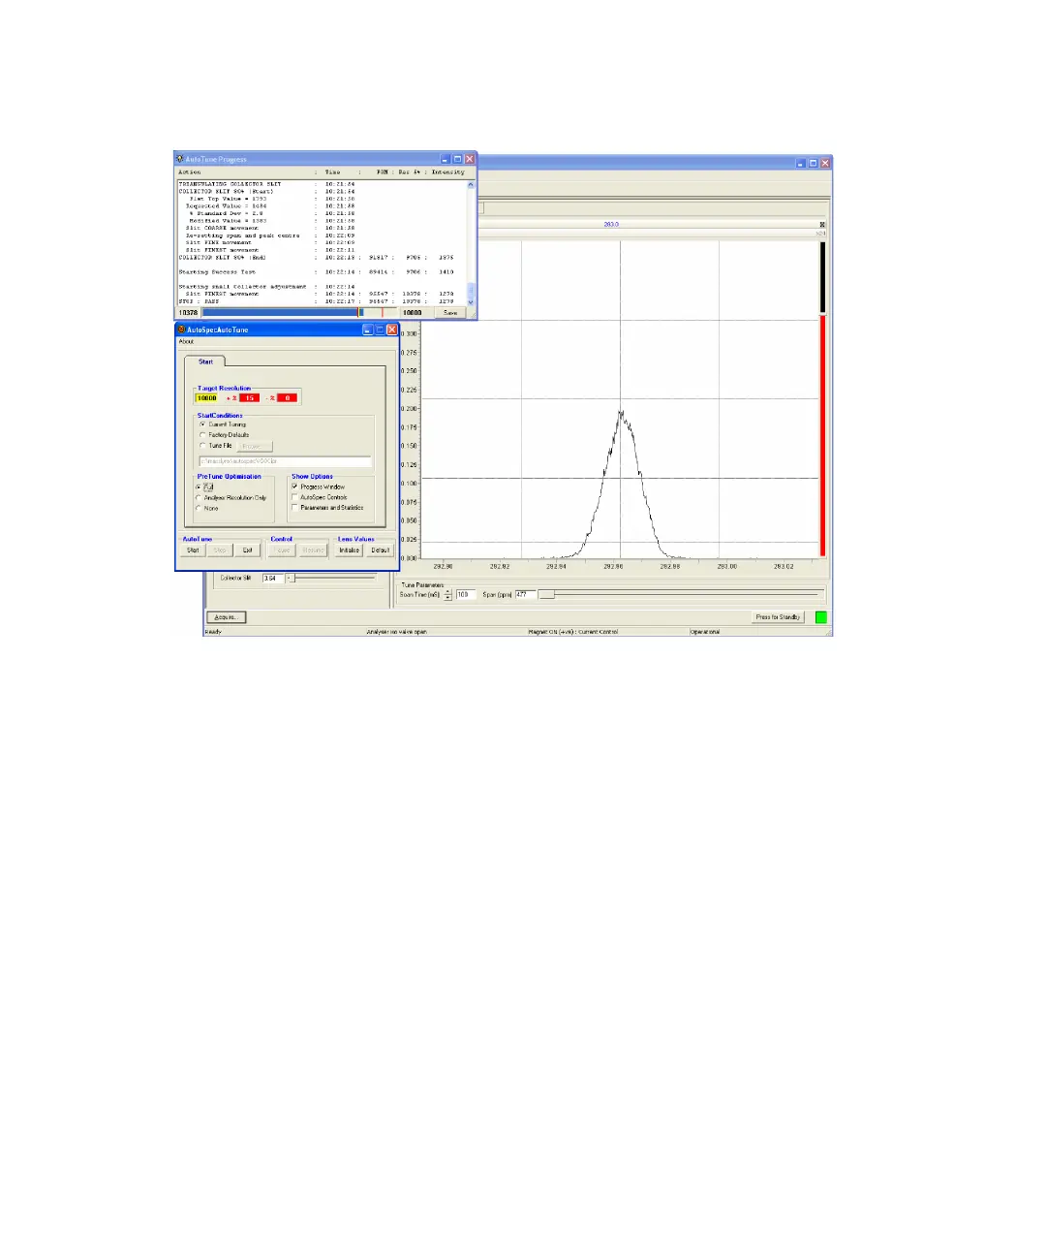Open the About menu
Screen dimensions: 1046x1256
point(186,341)
